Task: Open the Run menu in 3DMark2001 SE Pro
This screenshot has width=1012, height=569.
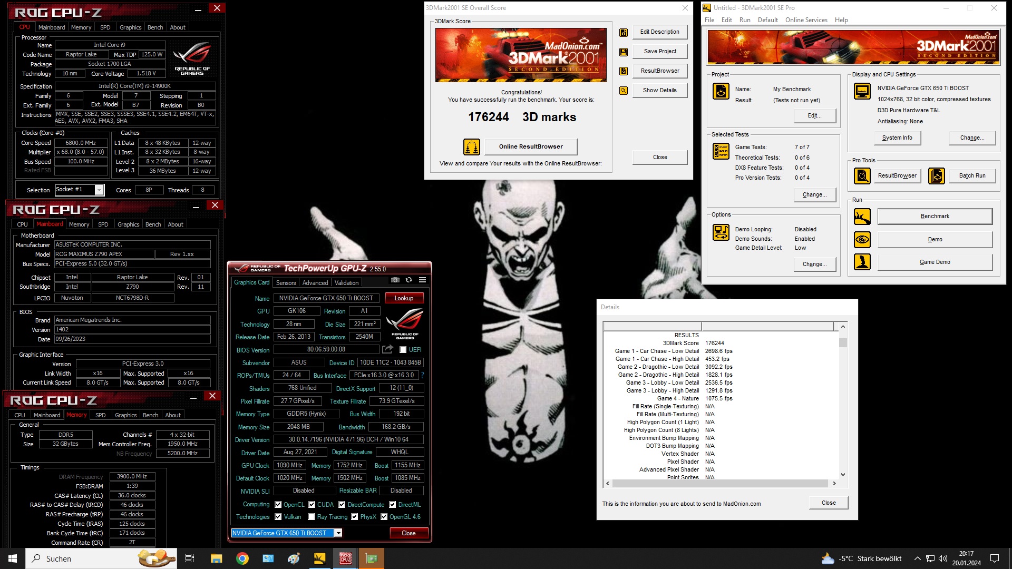Action: pyautogui.click(x=745, y=20)
